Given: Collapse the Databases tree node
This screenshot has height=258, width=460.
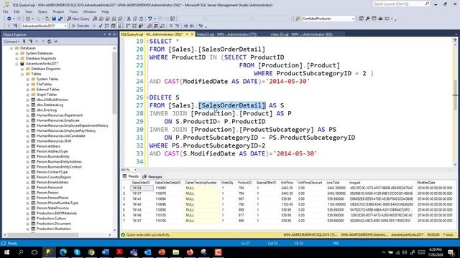Looking at the screenshot, I should coord(11,48).
